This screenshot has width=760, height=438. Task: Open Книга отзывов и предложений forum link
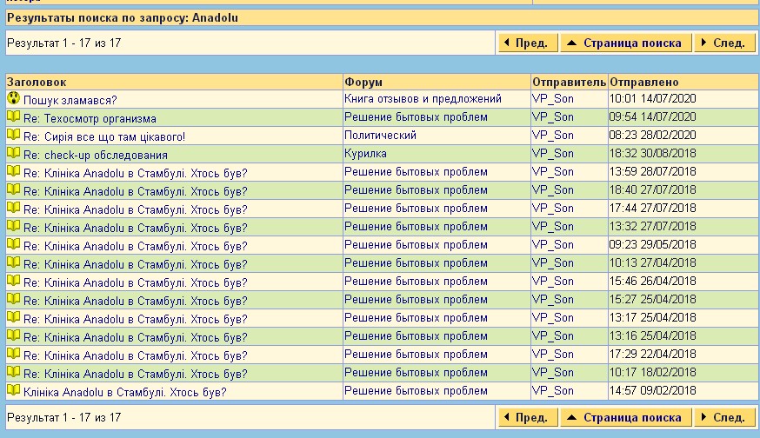tap(423, 99)
